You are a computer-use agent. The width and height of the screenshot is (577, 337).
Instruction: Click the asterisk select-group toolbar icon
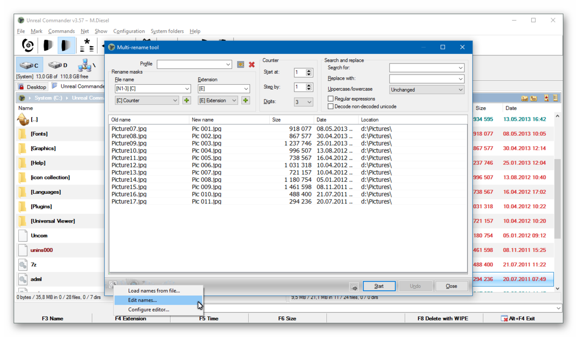pyautogui.click(x=87, y=45)
